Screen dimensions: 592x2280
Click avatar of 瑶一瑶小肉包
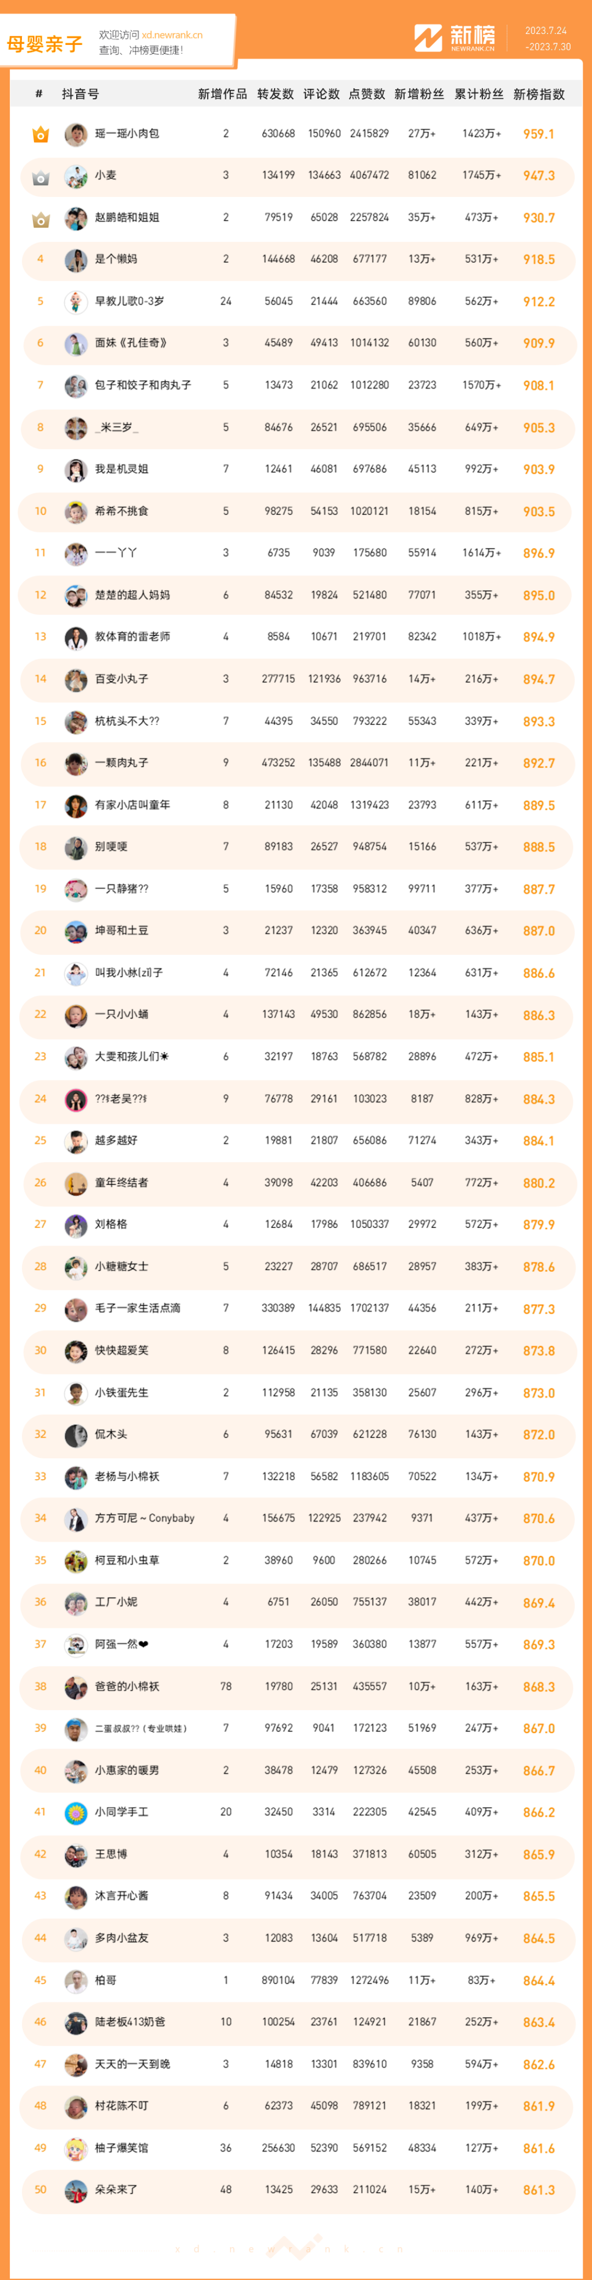[x=76, y=134]
